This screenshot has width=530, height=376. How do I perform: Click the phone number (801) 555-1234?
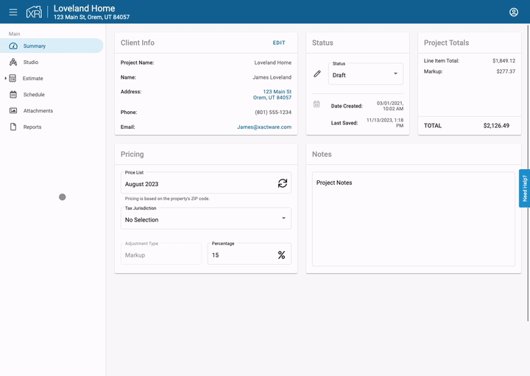pyautogui.click(x=273, y=112)
